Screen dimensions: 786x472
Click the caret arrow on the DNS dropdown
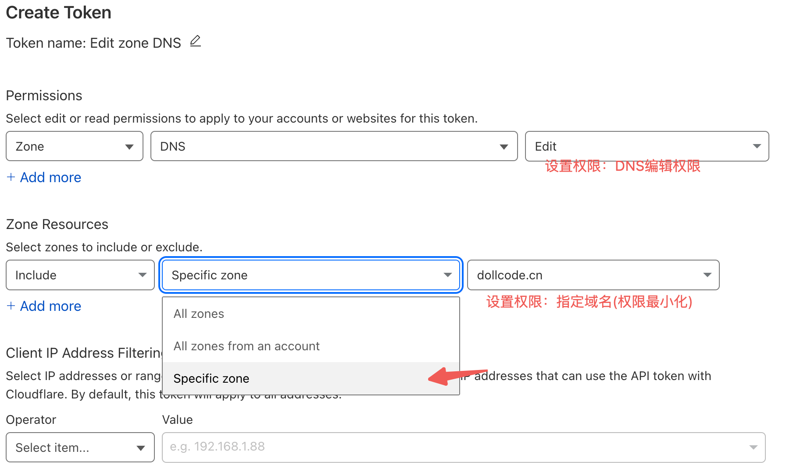click(504, 147)
